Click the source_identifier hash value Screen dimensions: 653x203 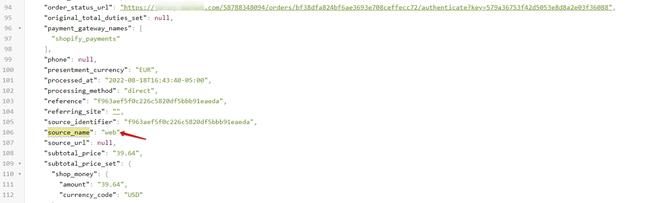(189, 122)
